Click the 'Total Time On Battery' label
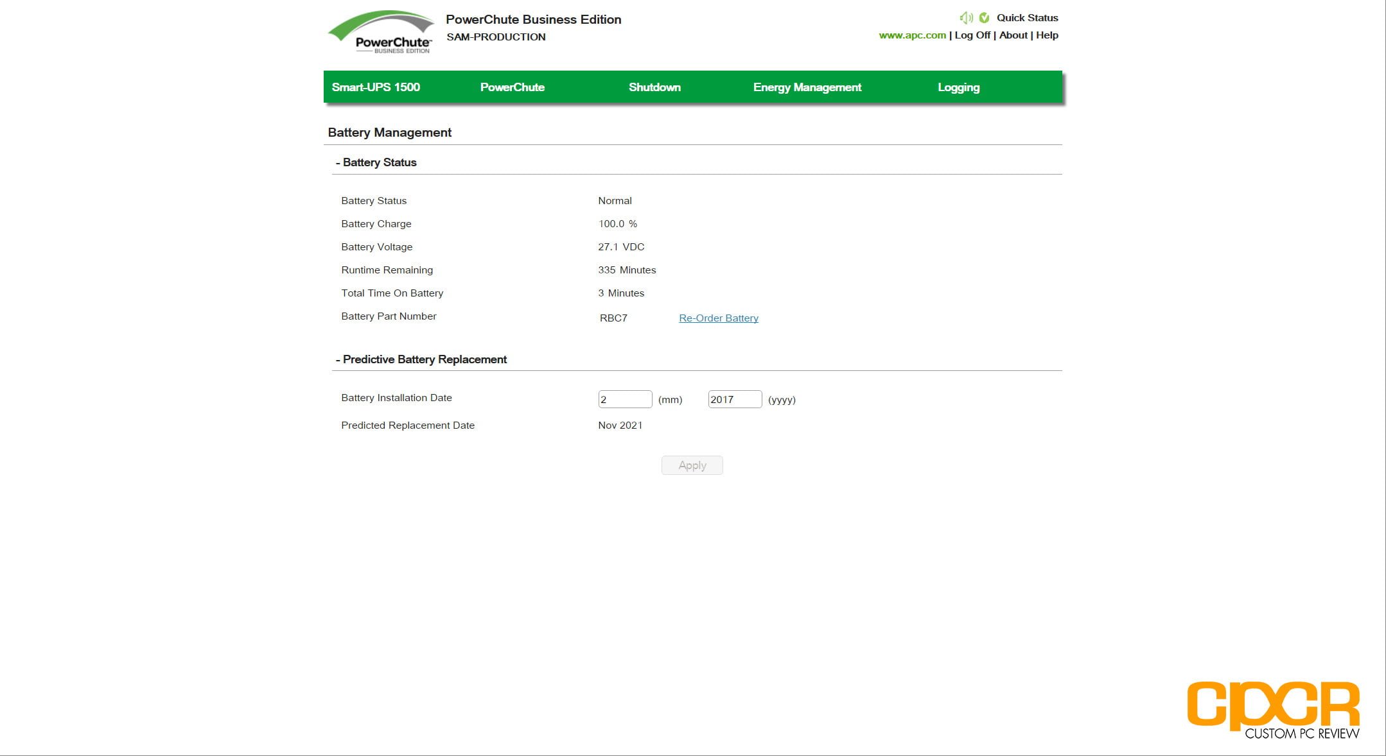Screen dimensions: 1386x756 point(392,293)
